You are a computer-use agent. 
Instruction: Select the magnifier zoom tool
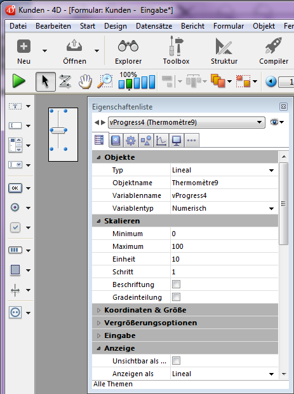coord(105,81)
